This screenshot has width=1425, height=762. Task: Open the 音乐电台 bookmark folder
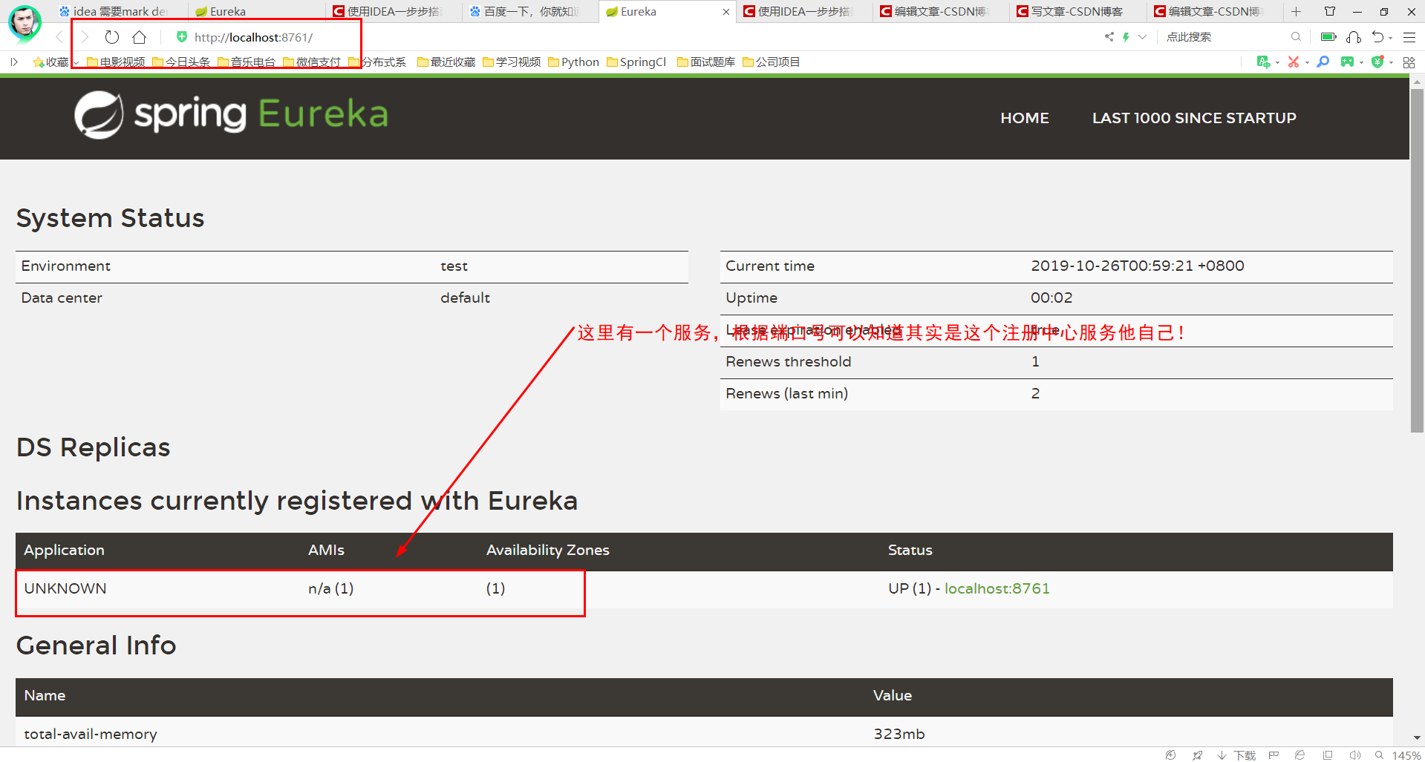247,62
